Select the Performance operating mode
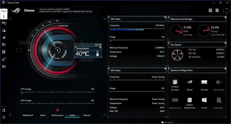The width and height of the screenshot is (231, 124). point(57,115)
